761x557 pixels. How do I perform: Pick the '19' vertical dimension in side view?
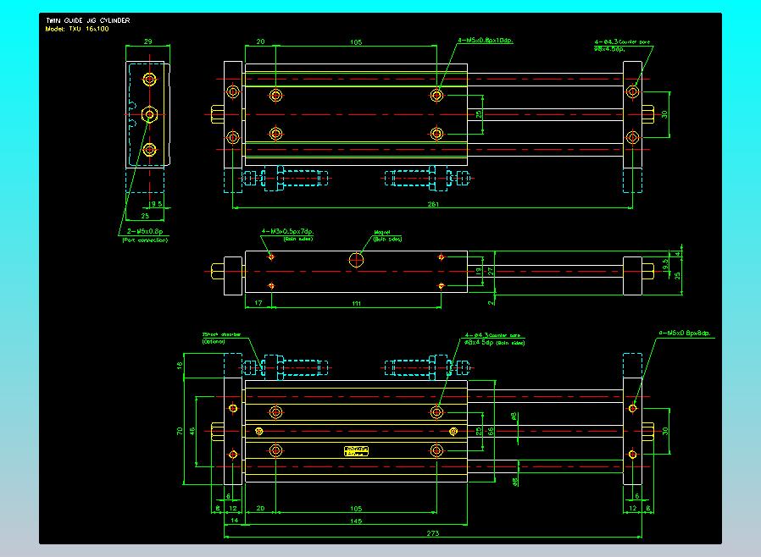tap(479, 272)
